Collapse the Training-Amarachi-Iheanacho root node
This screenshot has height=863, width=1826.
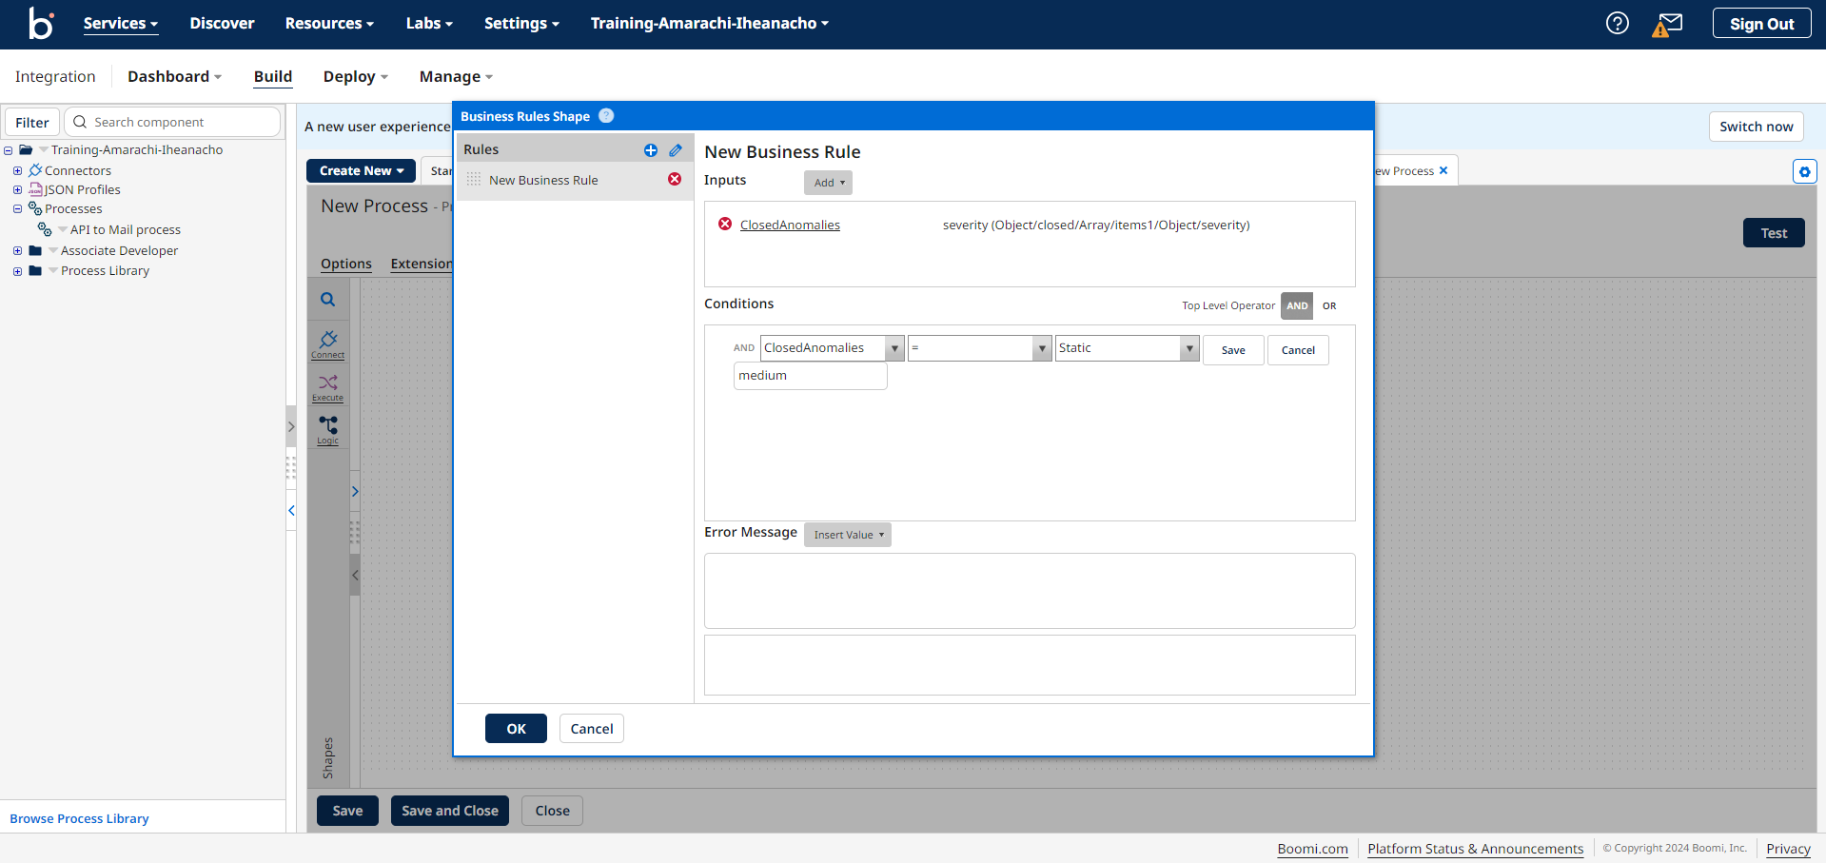tap(8, 150)
